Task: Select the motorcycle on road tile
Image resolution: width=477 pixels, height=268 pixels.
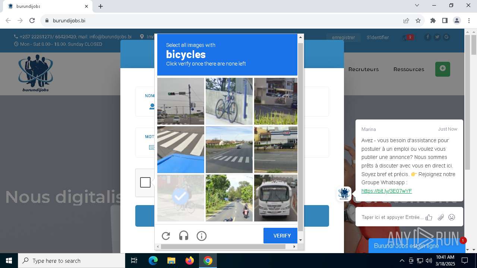Action: coord(229,198)
